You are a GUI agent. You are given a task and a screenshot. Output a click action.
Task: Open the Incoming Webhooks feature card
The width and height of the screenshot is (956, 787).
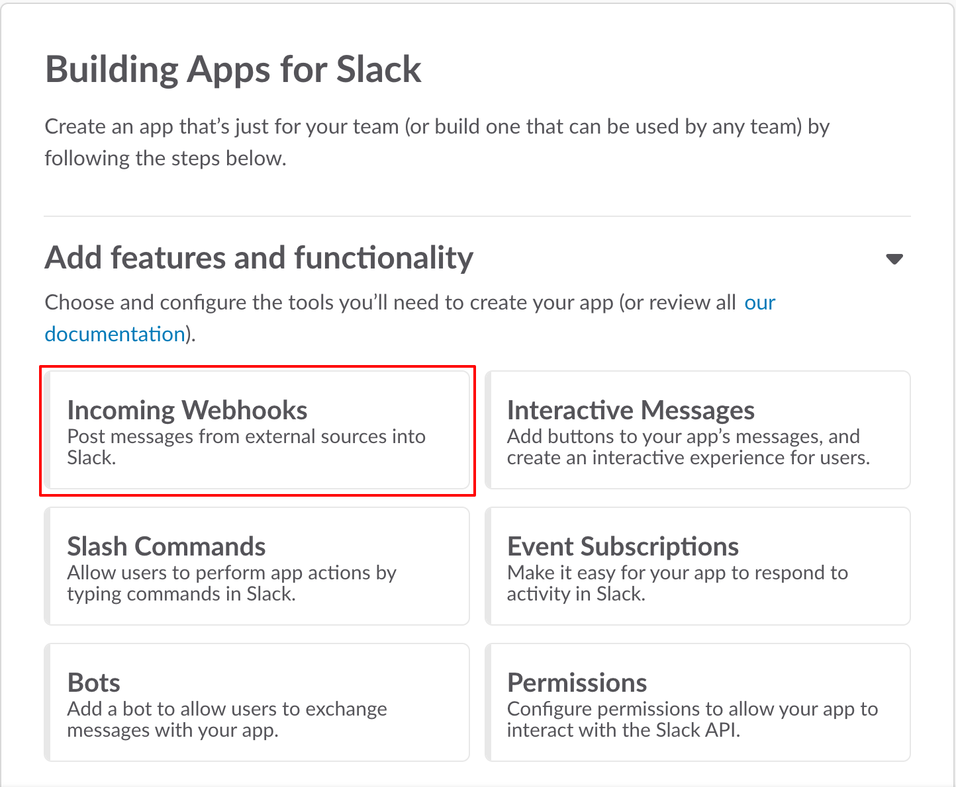(257, 430)
